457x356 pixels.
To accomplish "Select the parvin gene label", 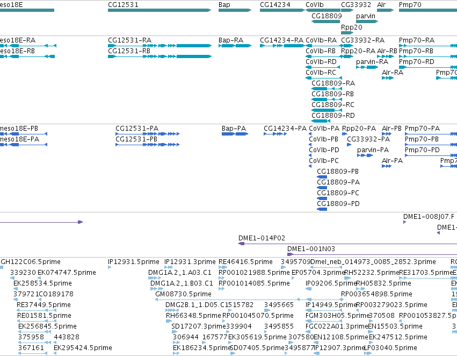I will [x=366, y=16].
